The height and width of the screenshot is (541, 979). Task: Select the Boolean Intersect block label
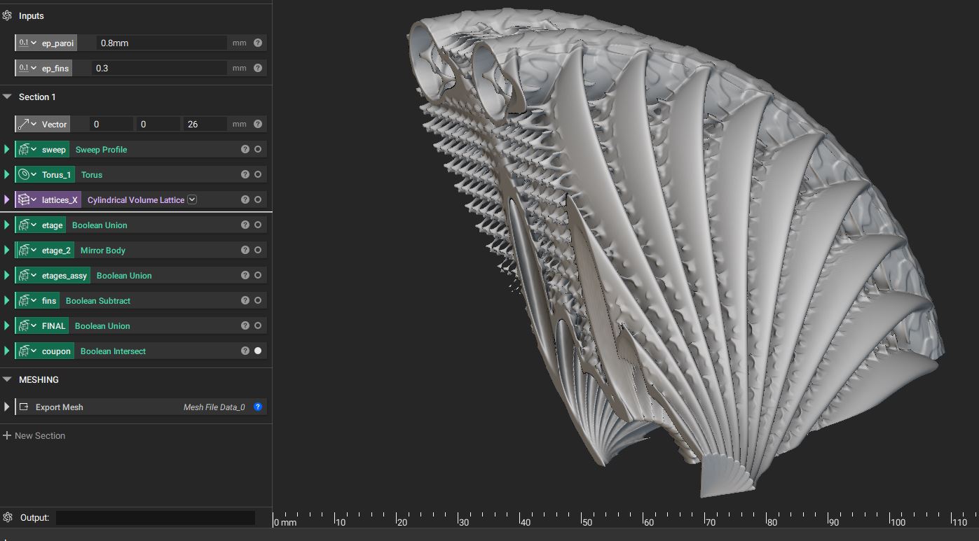[113, 351]
